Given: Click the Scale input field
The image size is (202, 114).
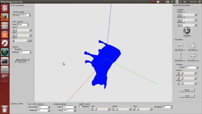Looking at the screenshot, I should point(191,67).
